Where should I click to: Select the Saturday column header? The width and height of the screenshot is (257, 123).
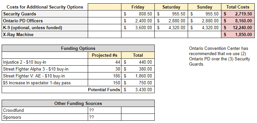tap(171, 7)
